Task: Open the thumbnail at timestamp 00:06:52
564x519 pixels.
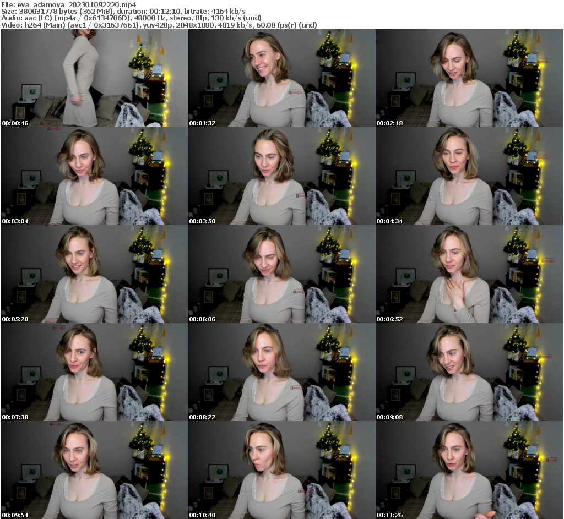Action: pyautogui.click(x=469, y=274)
